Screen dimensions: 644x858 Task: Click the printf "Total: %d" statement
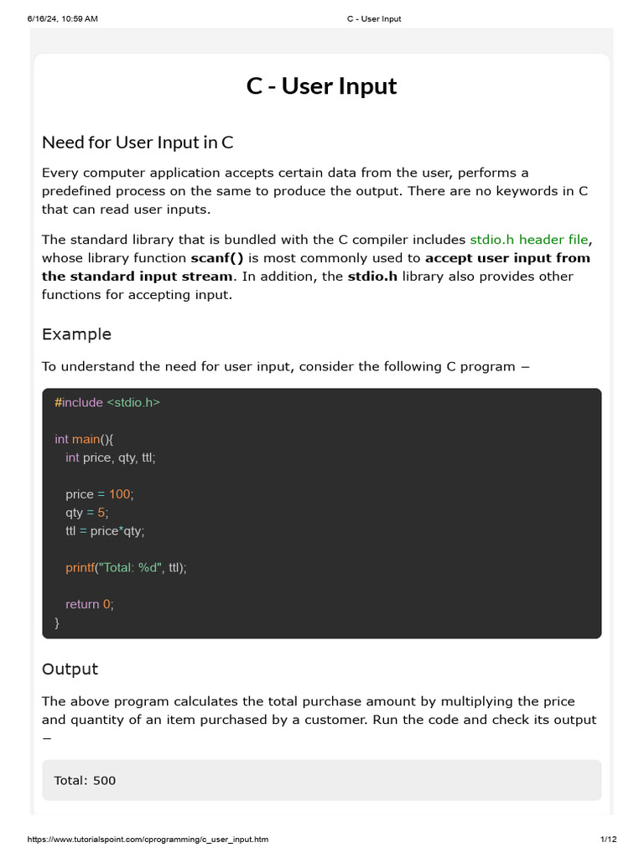(x=126, y=567)
